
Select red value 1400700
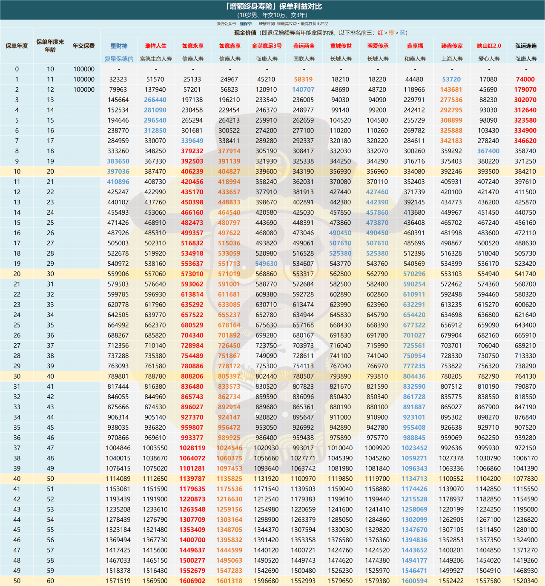(192, 540)
